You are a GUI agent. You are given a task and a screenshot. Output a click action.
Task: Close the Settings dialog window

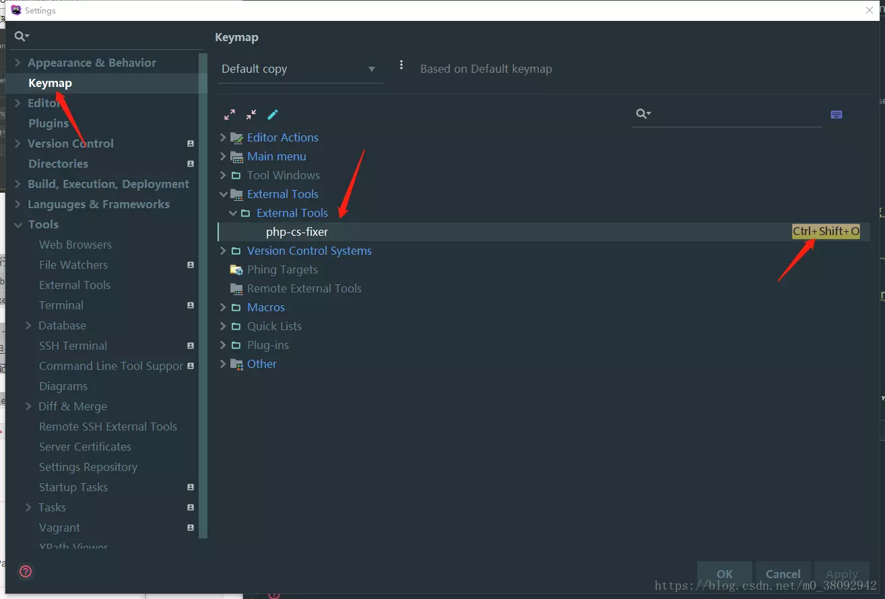[x=869, y=10]
